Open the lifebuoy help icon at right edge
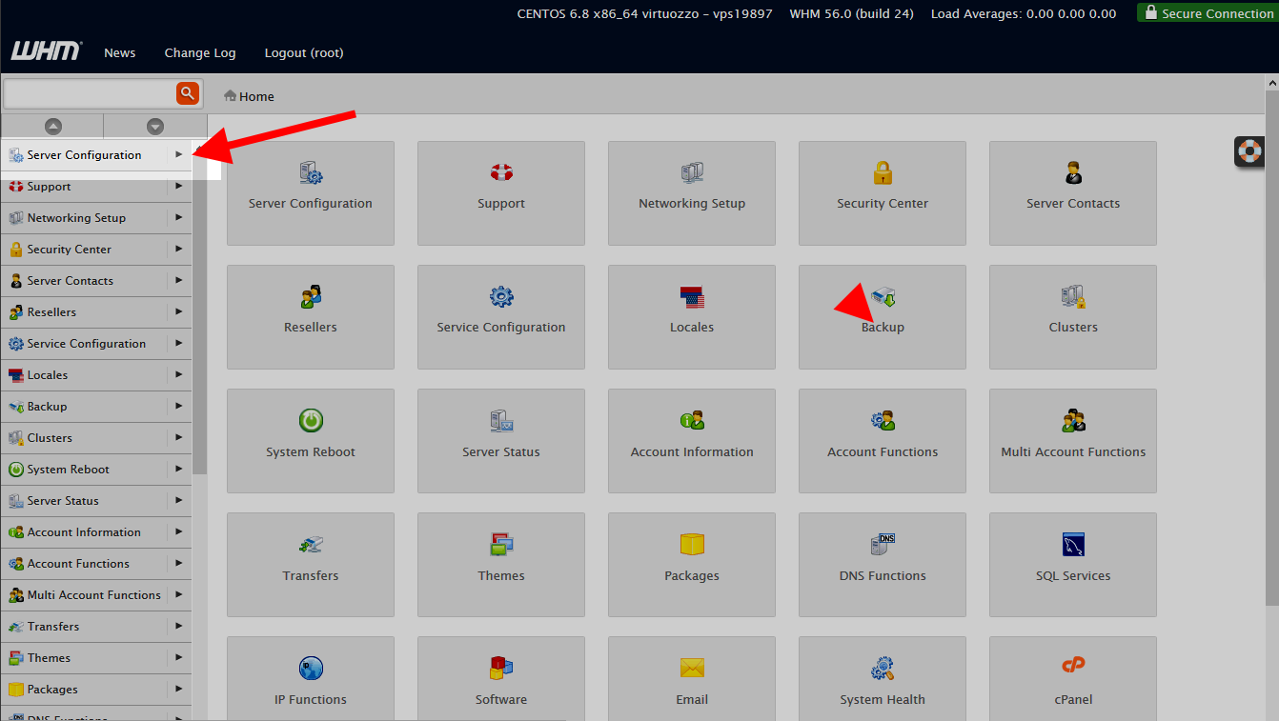Screen dimensions: 1279x721 click(x=1249, y=150)
